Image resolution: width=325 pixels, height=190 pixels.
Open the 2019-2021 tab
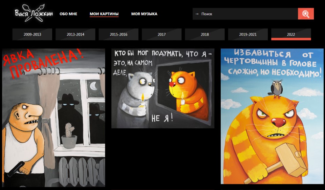pos(248,34)
